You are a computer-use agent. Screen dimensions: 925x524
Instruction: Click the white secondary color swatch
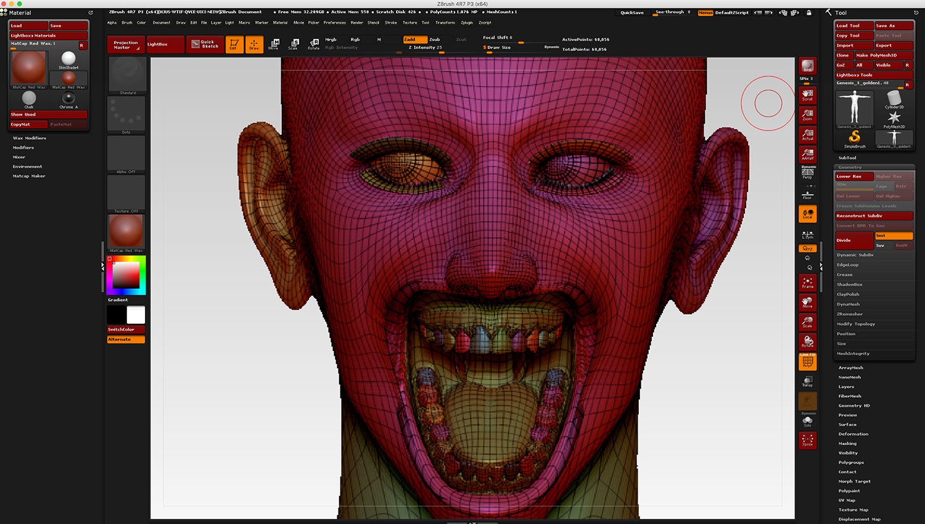click(x=136, y=315)
